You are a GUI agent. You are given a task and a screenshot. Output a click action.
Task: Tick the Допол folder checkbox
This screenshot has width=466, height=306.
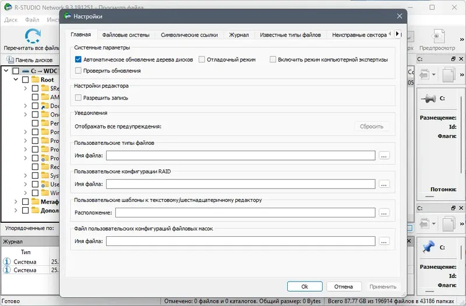click(x=26, y=210)
